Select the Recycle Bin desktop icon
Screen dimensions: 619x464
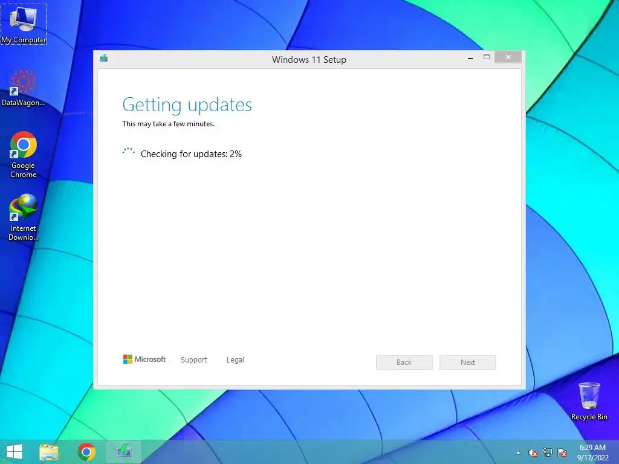[x=589, y=401]
